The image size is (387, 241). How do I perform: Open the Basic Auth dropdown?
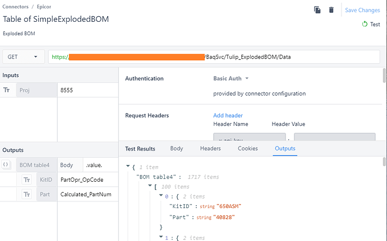coord(231,78)
